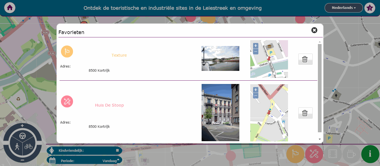Zoom out on the Huis De Stoop mini map
The height and width of the screenshot is (166, 380).
(256, 96)
